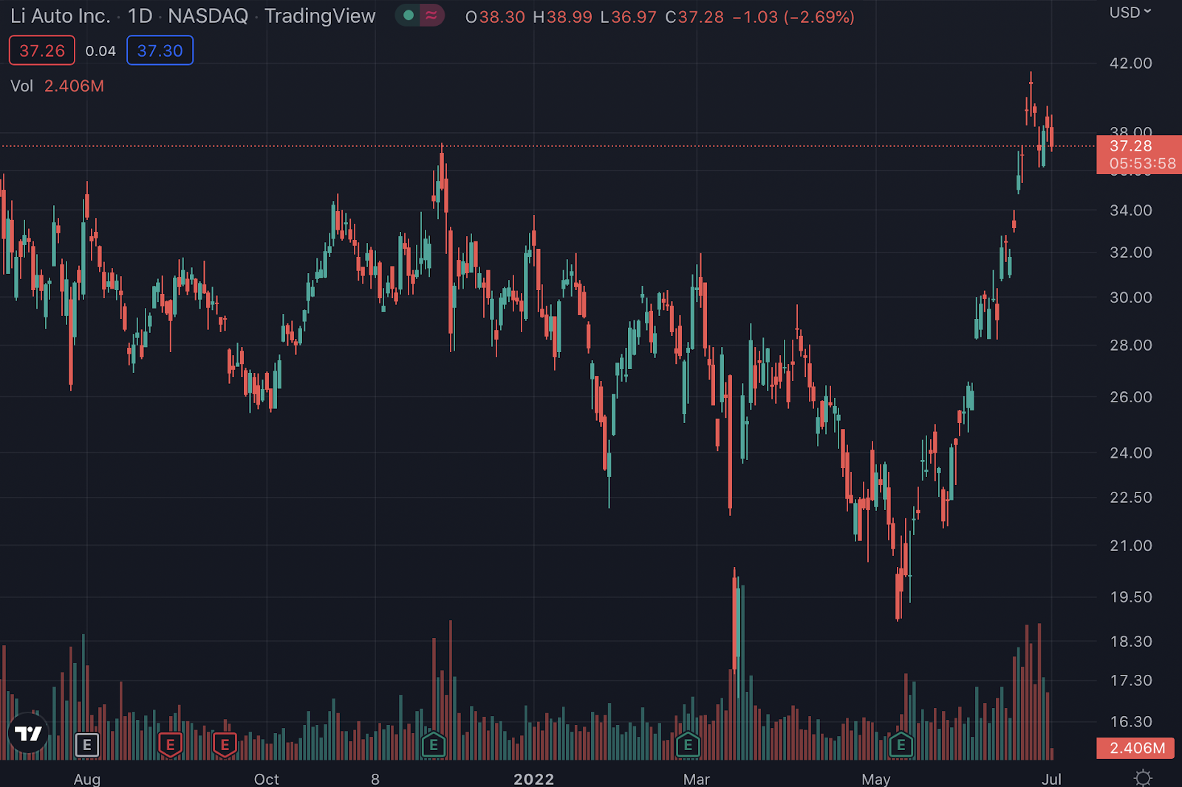This screenshot has height=787, width=1182.
Task: Click the 1D interval label
Action: (x=140, y=16)
